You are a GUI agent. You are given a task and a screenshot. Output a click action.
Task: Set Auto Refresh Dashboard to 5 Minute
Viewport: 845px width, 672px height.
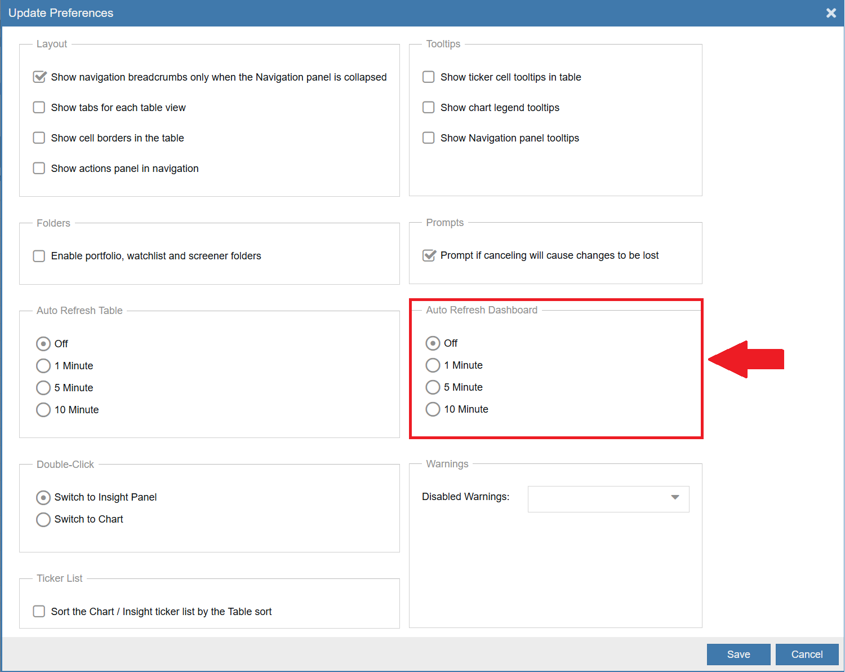coord(433,387)
